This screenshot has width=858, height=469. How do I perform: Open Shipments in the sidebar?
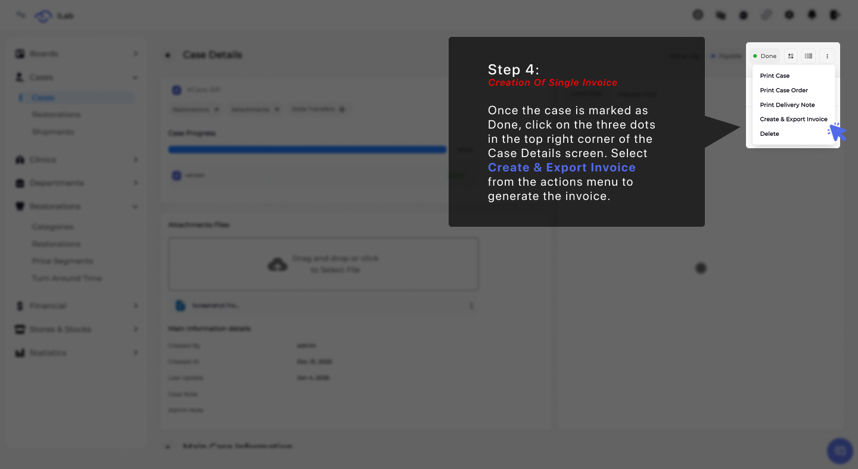pos(53,132)
